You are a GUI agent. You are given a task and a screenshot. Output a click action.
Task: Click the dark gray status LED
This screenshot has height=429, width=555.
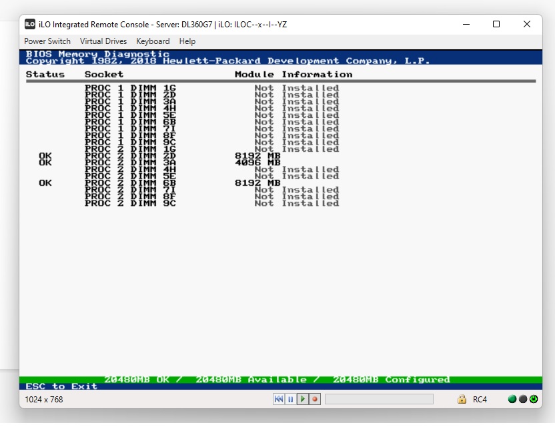tap(523, 399)
